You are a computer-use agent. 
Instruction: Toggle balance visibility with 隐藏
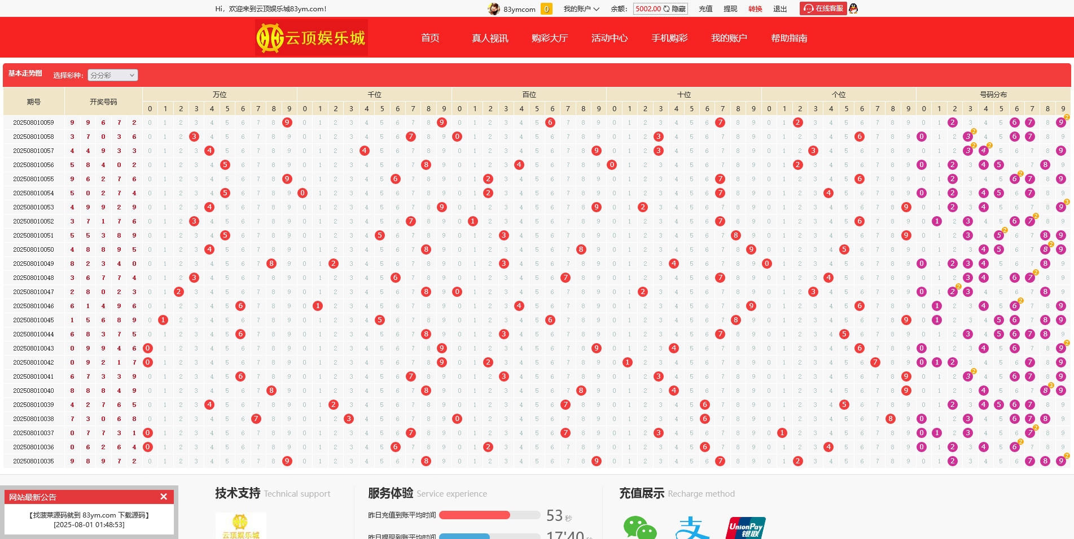pyautogui.click(x=678, y=9)
